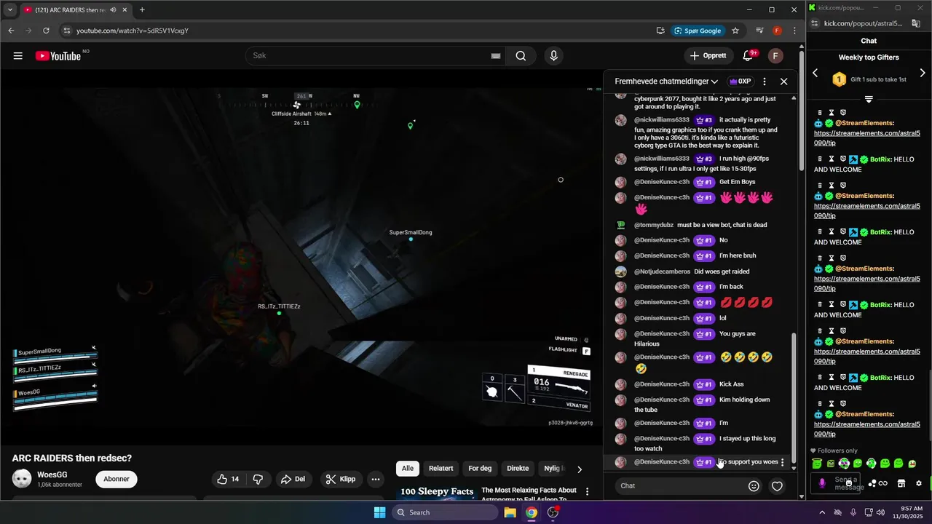Click the YouTube Chat message field

679,486
